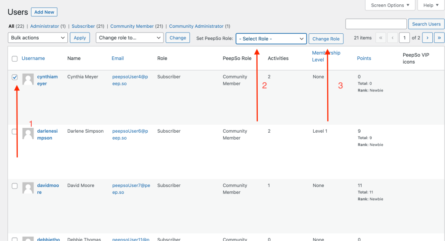Sort by Email column
Screen dimensions: 445x241
click(117, 59)
